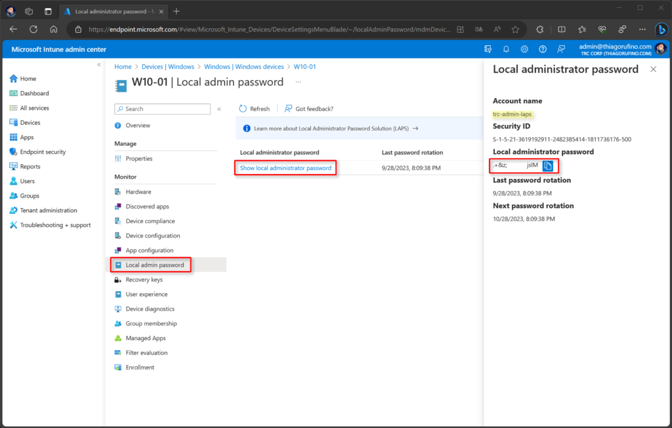The height and width of the screenshot is (428, 672).
Task: Open the ellipsis menu beside W10-01 title
Action: click(x=297, y=81)
